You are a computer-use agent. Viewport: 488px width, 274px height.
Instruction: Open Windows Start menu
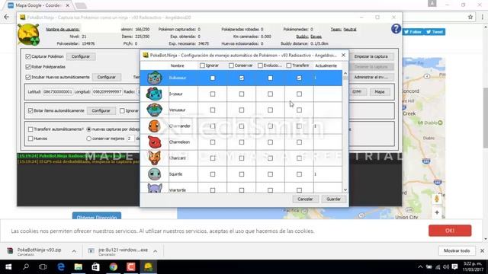8,267
